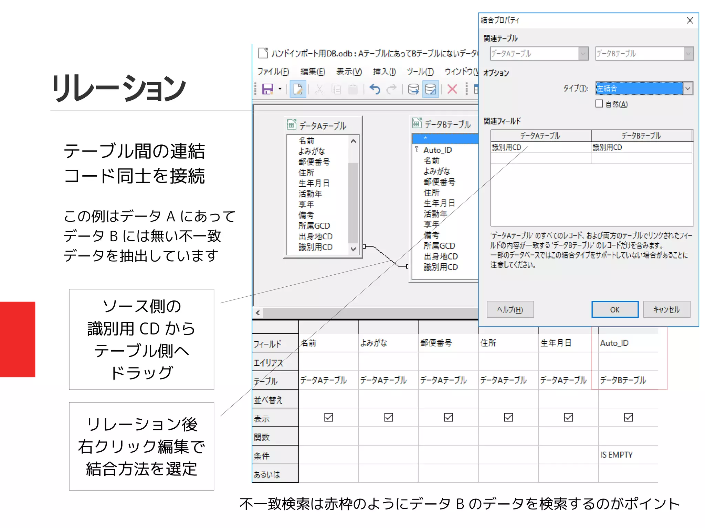
Task: Click the データAテーブル table header icon
Action: (x=291, y=124)
